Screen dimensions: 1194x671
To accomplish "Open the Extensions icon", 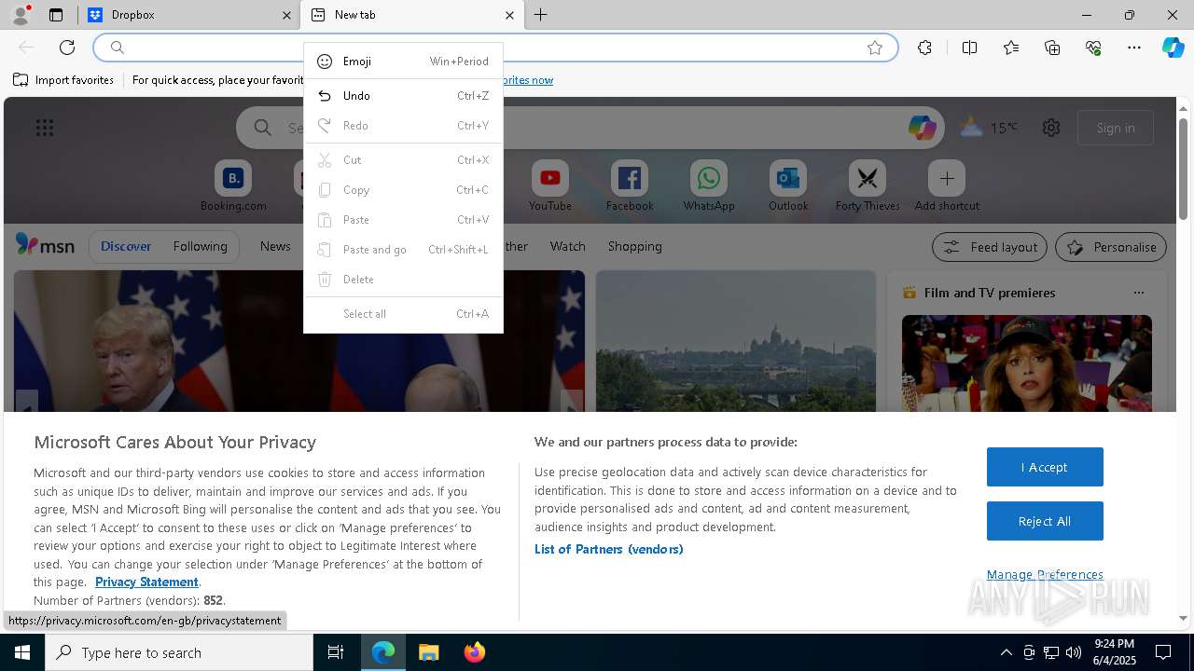I will click(x=924, y=48).
